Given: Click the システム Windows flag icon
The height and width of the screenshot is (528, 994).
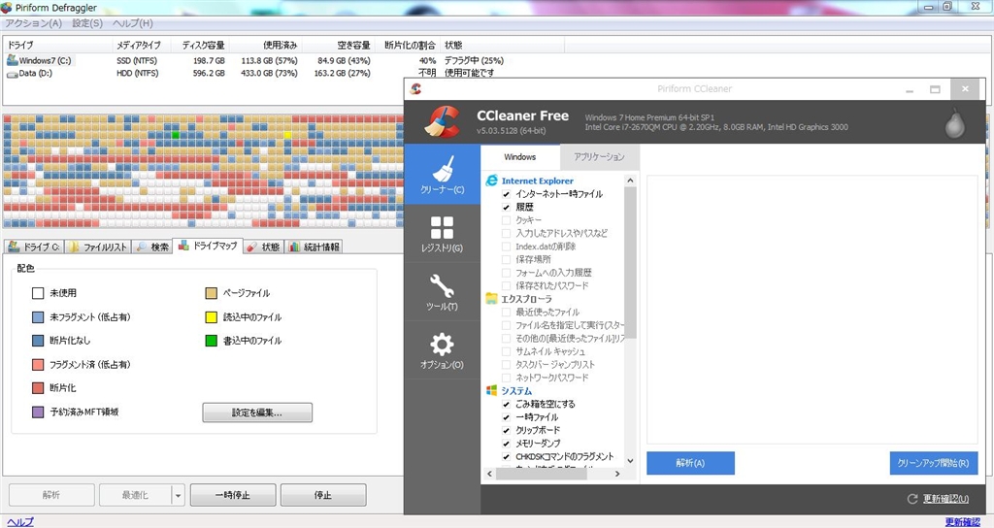Looking at the screenshot, I should [491, 390].
